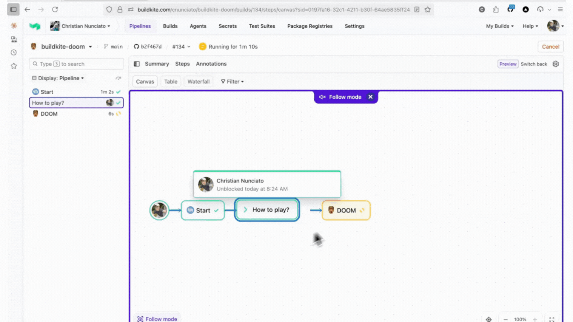Open the Annotations tab
This screenshot has width=573, height=322.
pos(211,64)
